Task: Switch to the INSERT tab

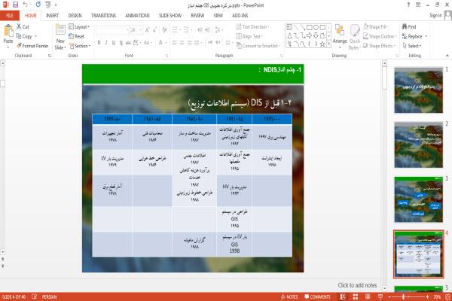Action: pyautogui.click(x=52, y=16)
